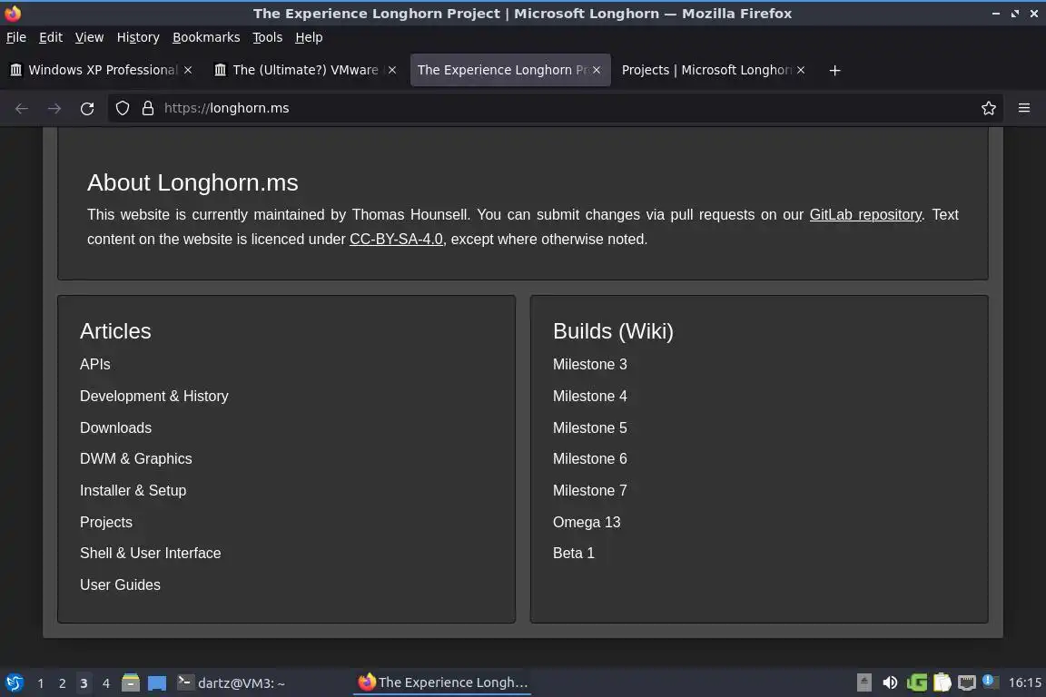The image size is (1046, 697).
Task: Click the GitLab repository link
Action: [x=865, y=215]
